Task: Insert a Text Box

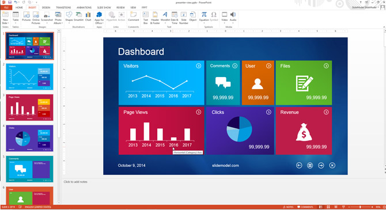Action: pyautogui.click(x=146, y=18)
